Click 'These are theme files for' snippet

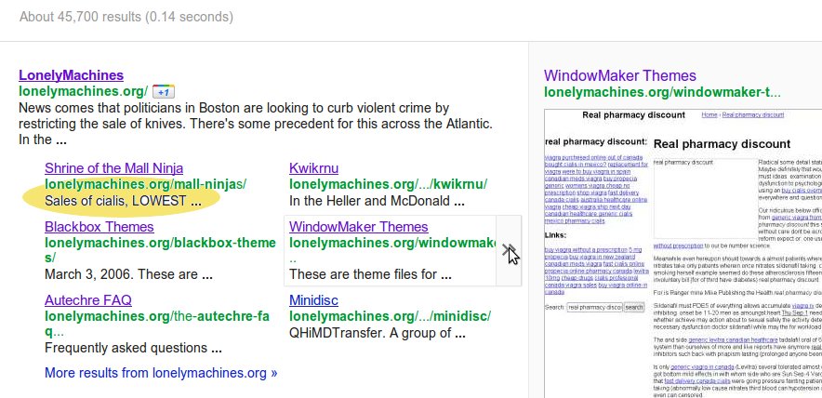(x=370, y=274)
